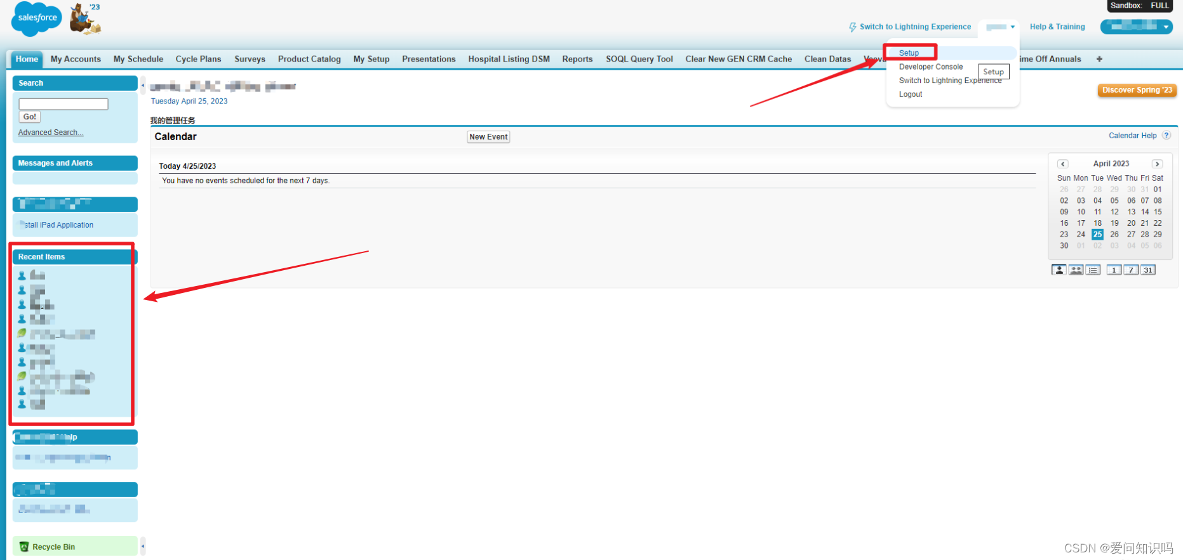
Task: Open the last contact icon in Recent Items
Action: [22, 404]
